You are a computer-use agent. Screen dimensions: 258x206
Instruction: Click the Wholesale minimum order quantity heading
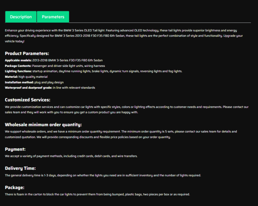[x=43, y=125]
